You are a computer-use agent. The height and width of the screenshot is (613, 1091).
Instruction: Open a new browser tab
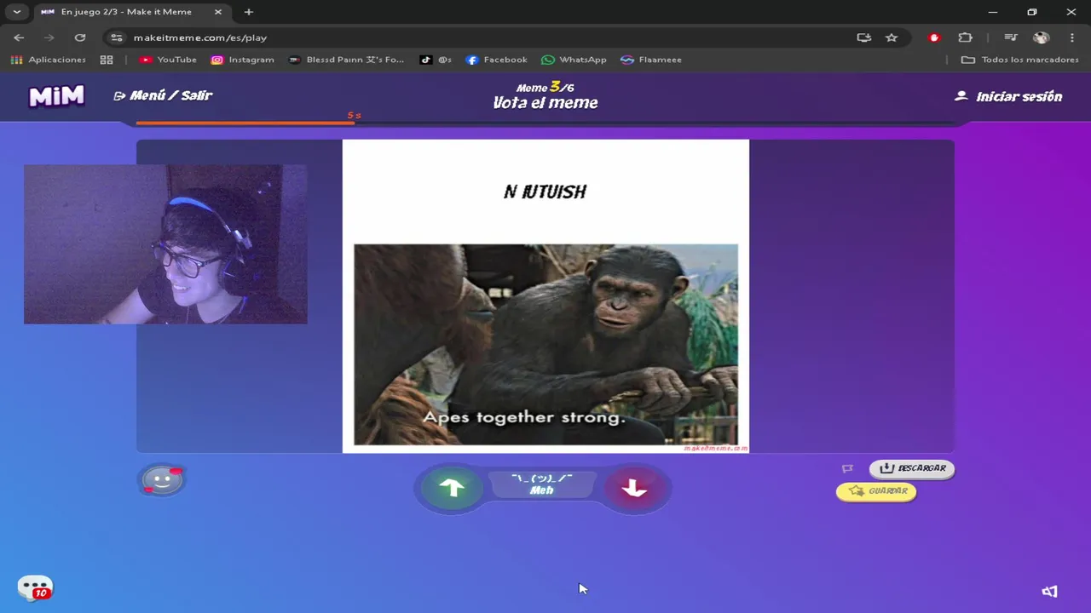click(x=248, y=12)
